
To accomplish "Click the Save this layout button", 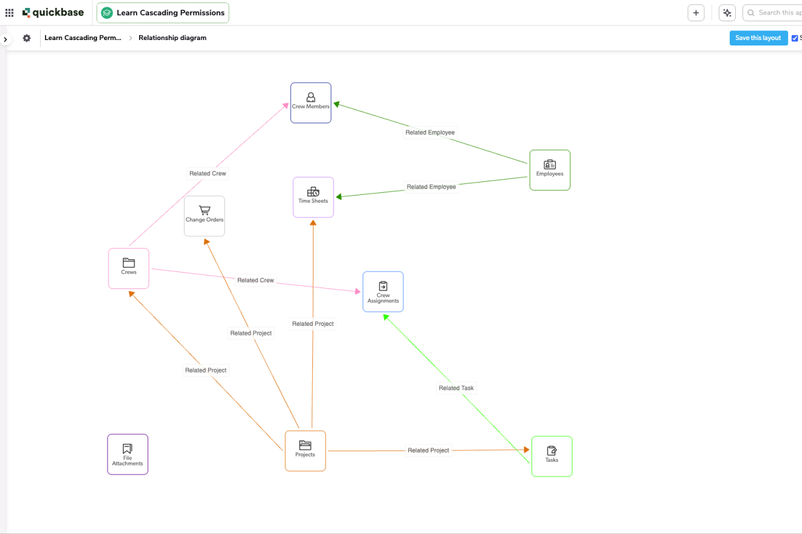I will [758, 38].
